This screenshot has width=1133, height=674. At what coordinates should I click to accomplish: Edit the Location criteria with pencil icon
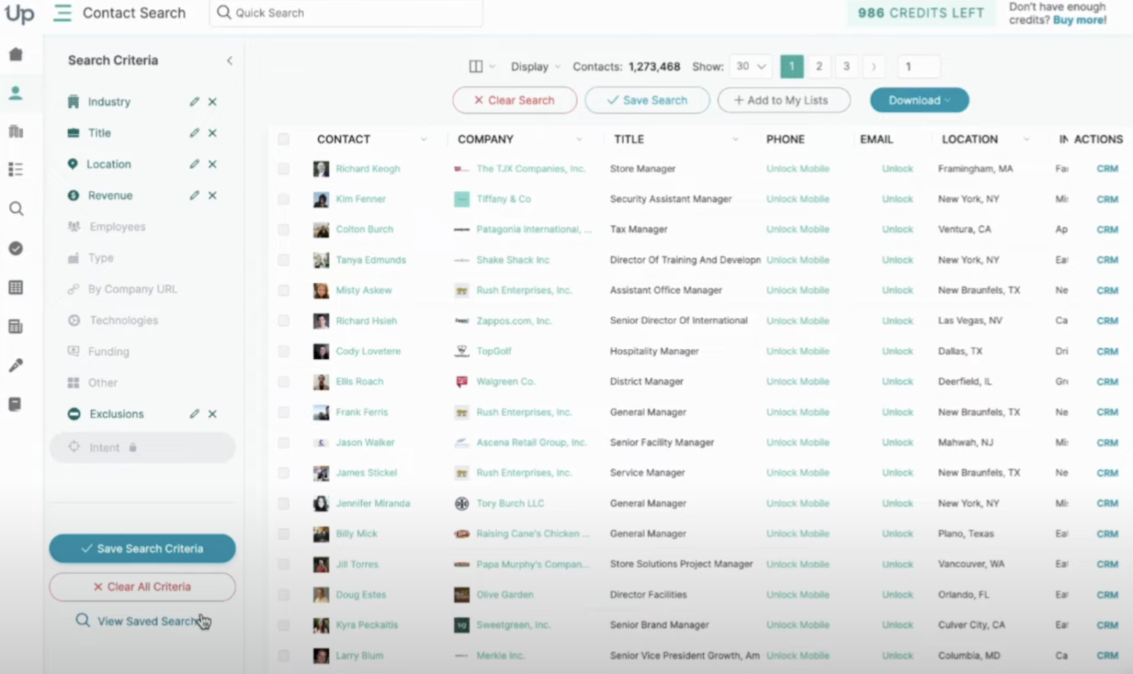pyautogui.click(x=194, y=164)
